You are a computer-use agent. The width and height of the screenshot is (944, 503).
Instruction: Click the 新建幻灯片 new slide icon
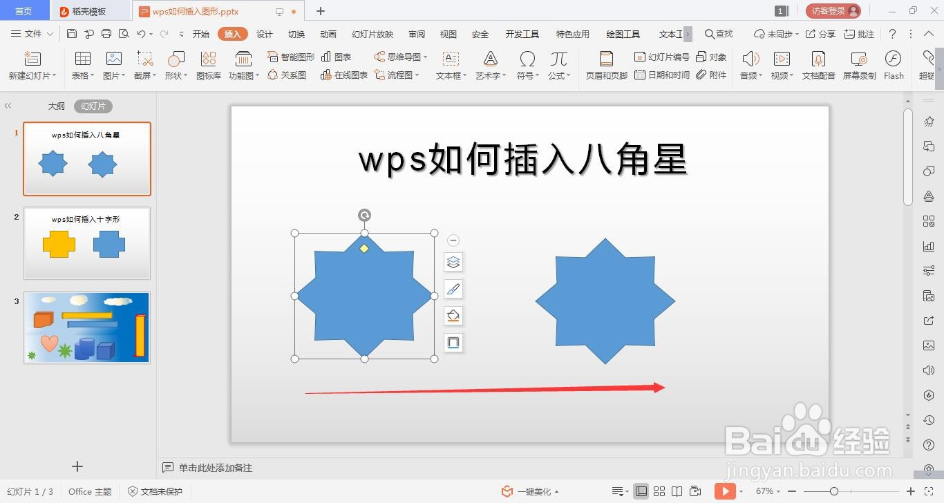pos(32,59)
